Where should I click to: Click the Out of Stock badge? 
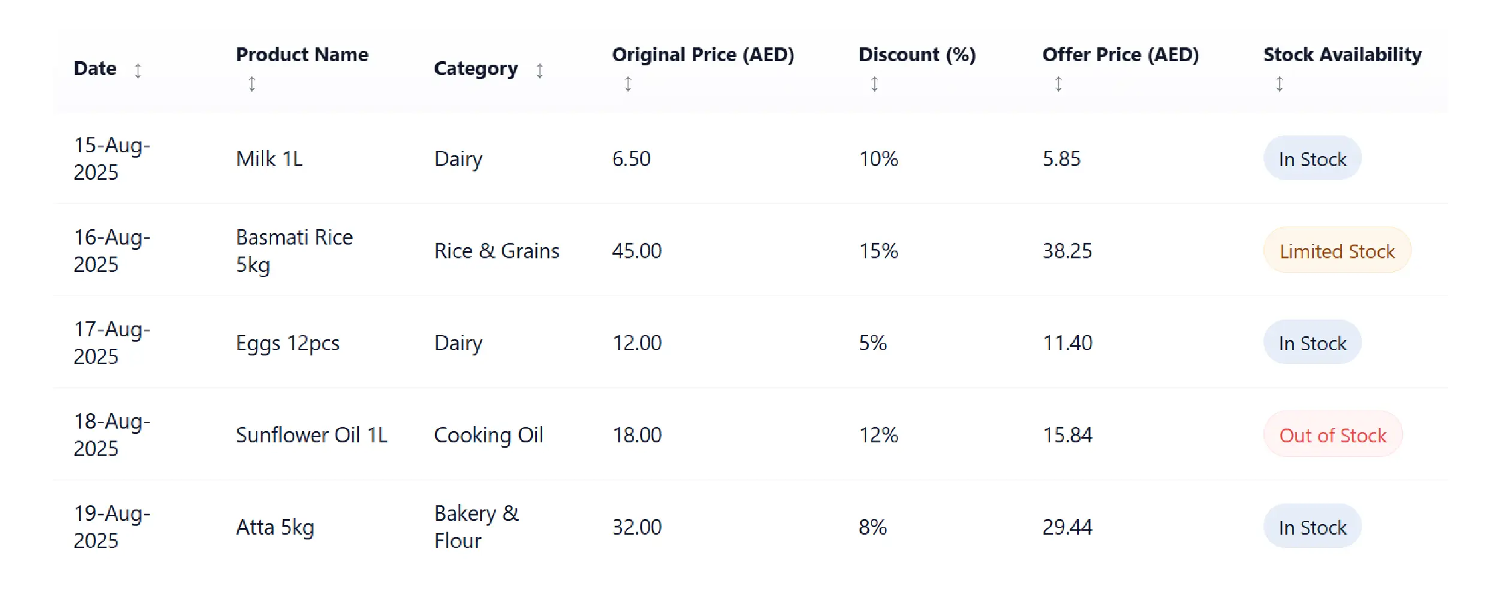(x=1332, y=435)
